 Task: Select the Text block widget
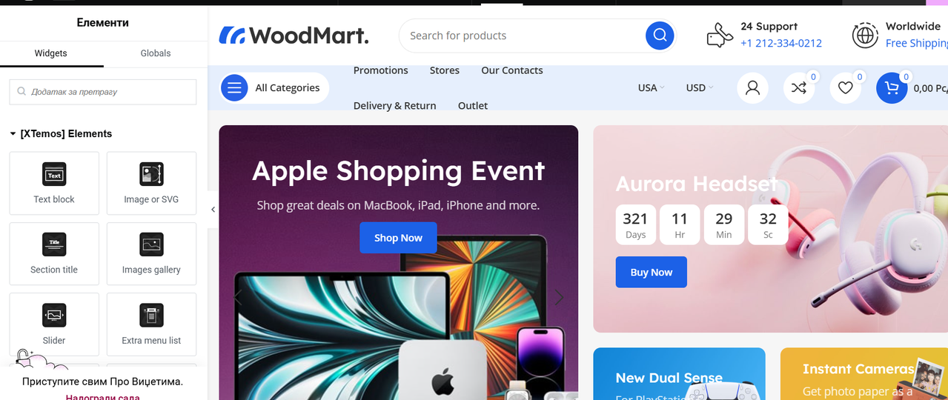click(54, 183)
